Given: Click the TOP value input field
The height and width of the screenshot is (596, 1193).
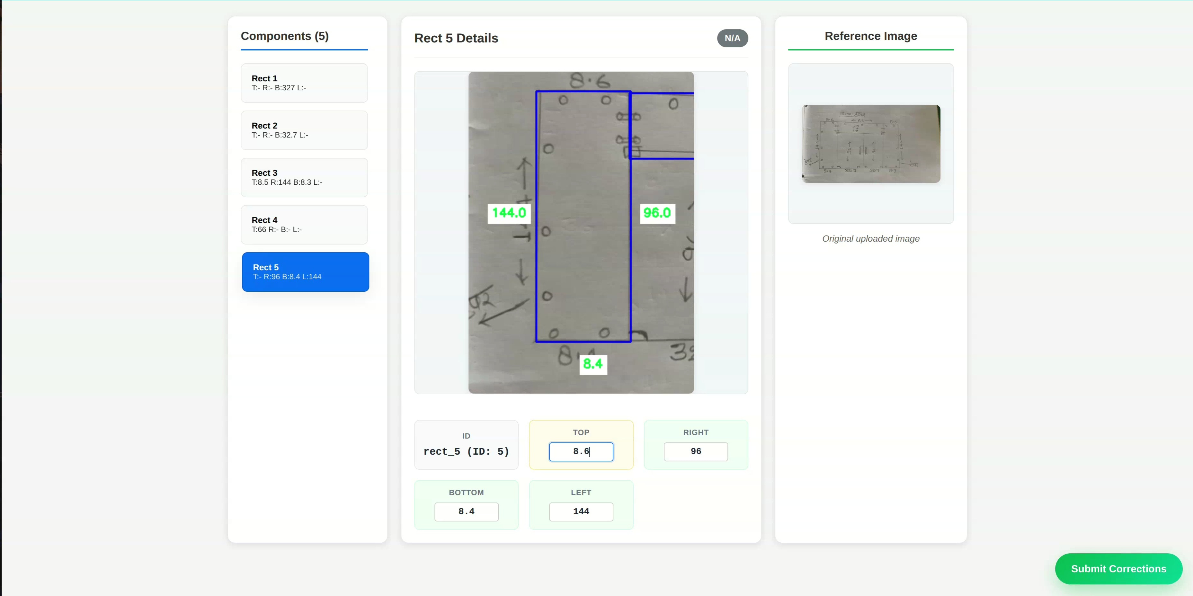Looking at the screenshot, I should pyautogui.click(x=581, y=451).
